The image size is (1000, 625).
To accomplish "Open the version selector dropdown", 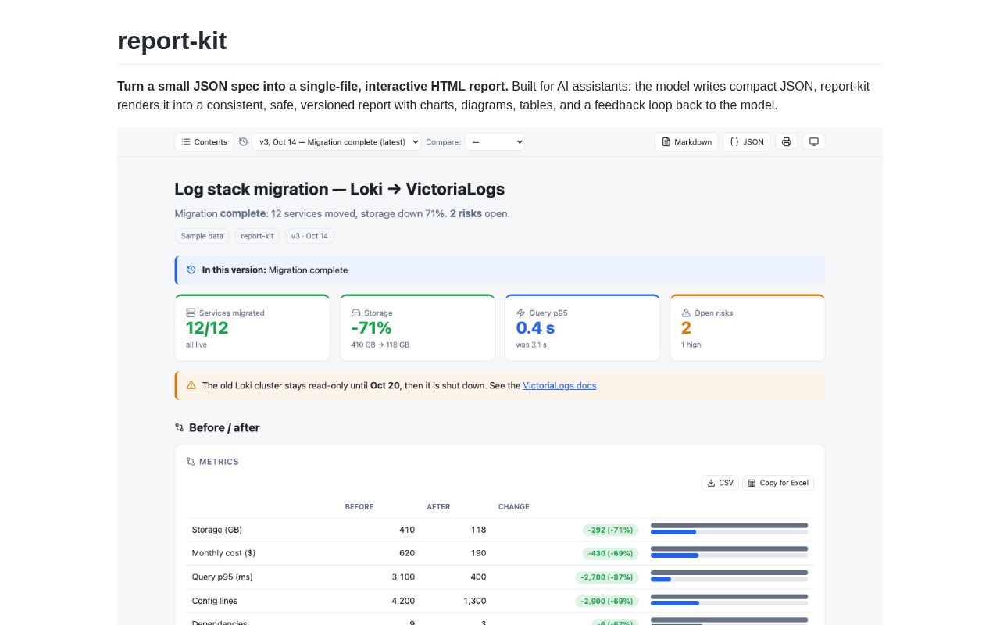I will (x=336, y=141).
